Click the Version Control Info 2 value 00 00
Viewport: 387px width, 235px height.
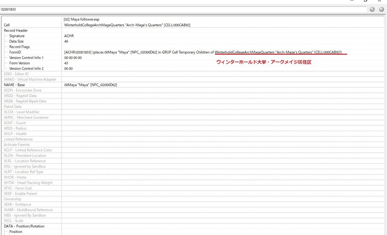[x=68, y=68]
